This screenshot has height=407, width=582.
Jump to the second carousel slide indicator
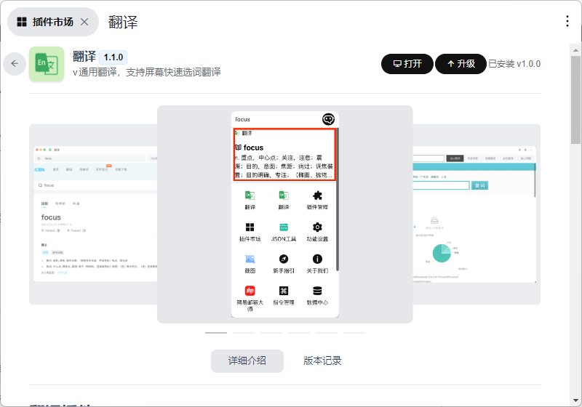coord(244,332)
